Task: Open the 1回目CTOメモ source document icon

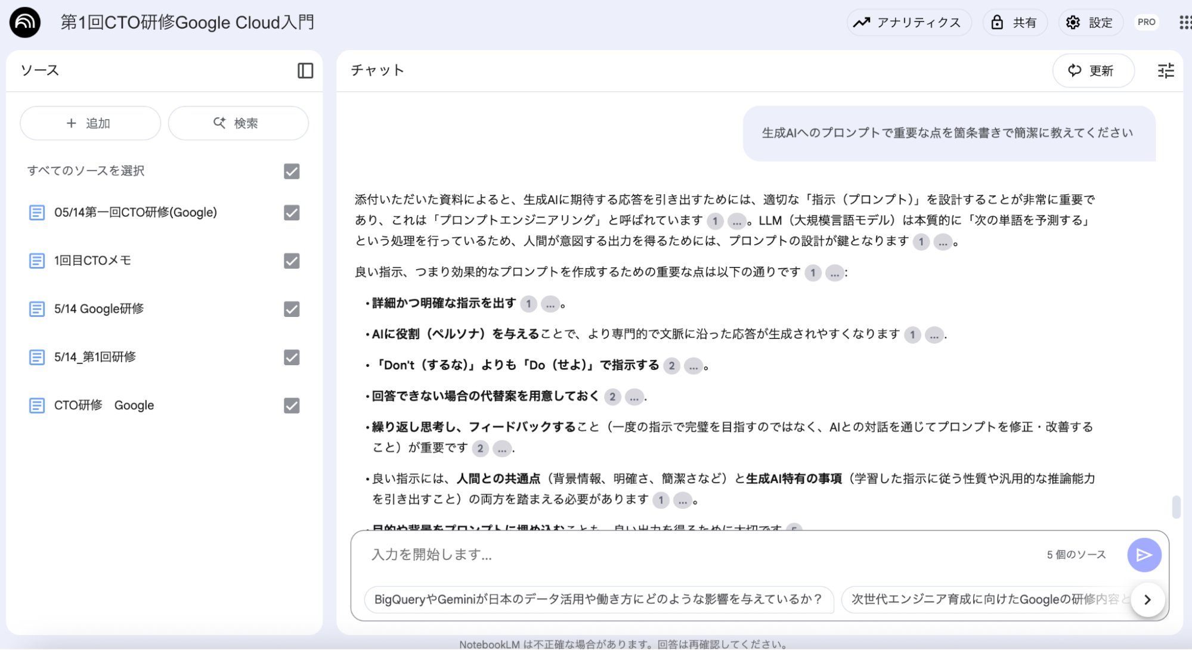Action: click(x=37, y=260)
